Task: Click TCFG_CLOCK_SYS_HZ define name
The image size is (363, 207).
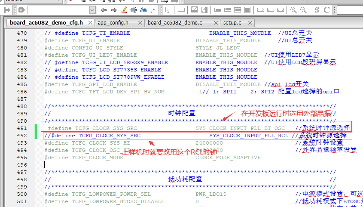Action: coord(101,143)
